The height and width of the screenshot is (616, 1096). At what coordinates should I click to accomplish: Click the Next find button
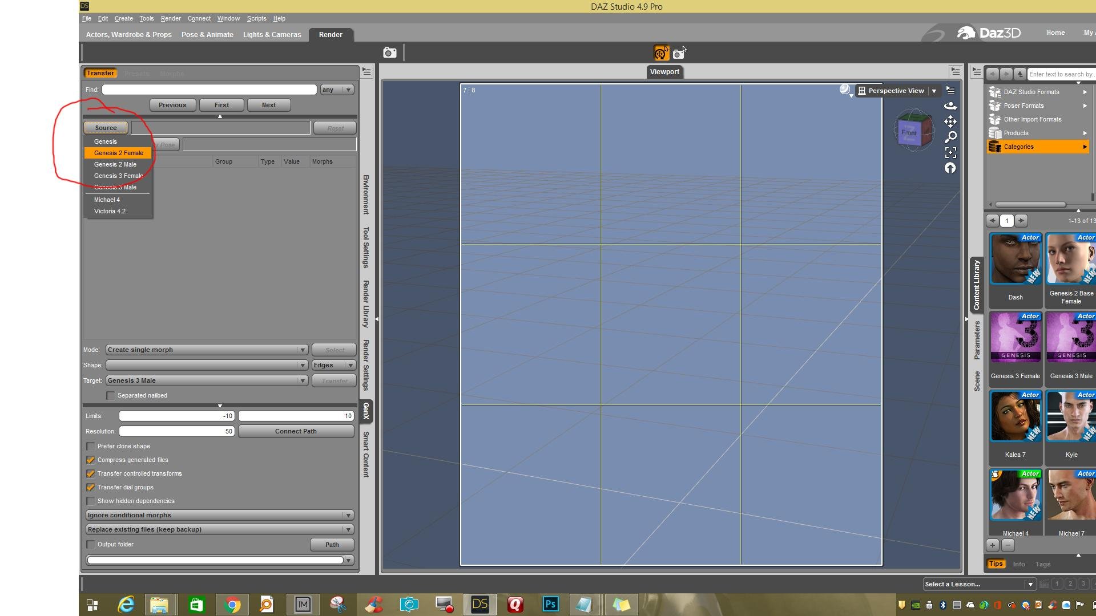pos(268,105)
